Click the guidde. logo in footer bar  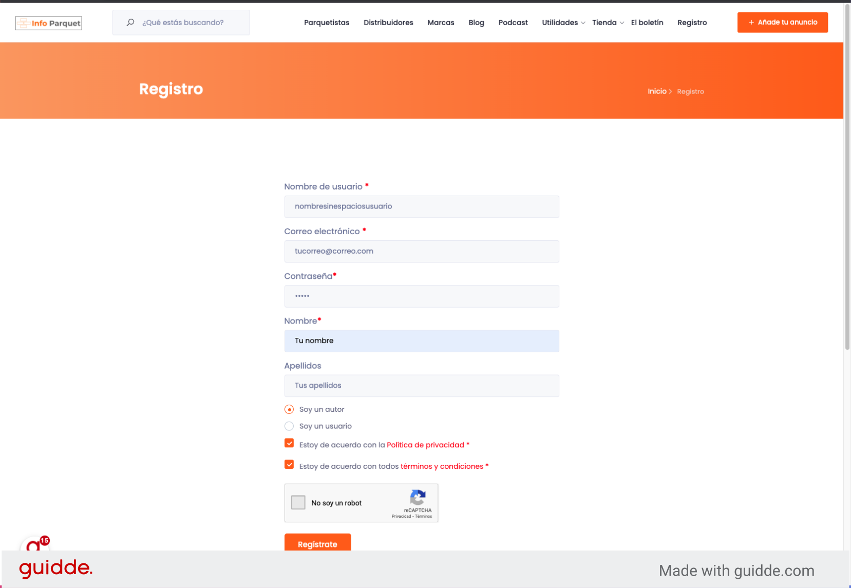click(x=55, y=568)
